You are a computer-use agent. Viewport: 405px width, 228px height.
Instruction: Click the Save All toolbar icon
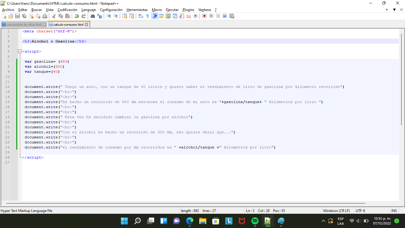(24, 16)
